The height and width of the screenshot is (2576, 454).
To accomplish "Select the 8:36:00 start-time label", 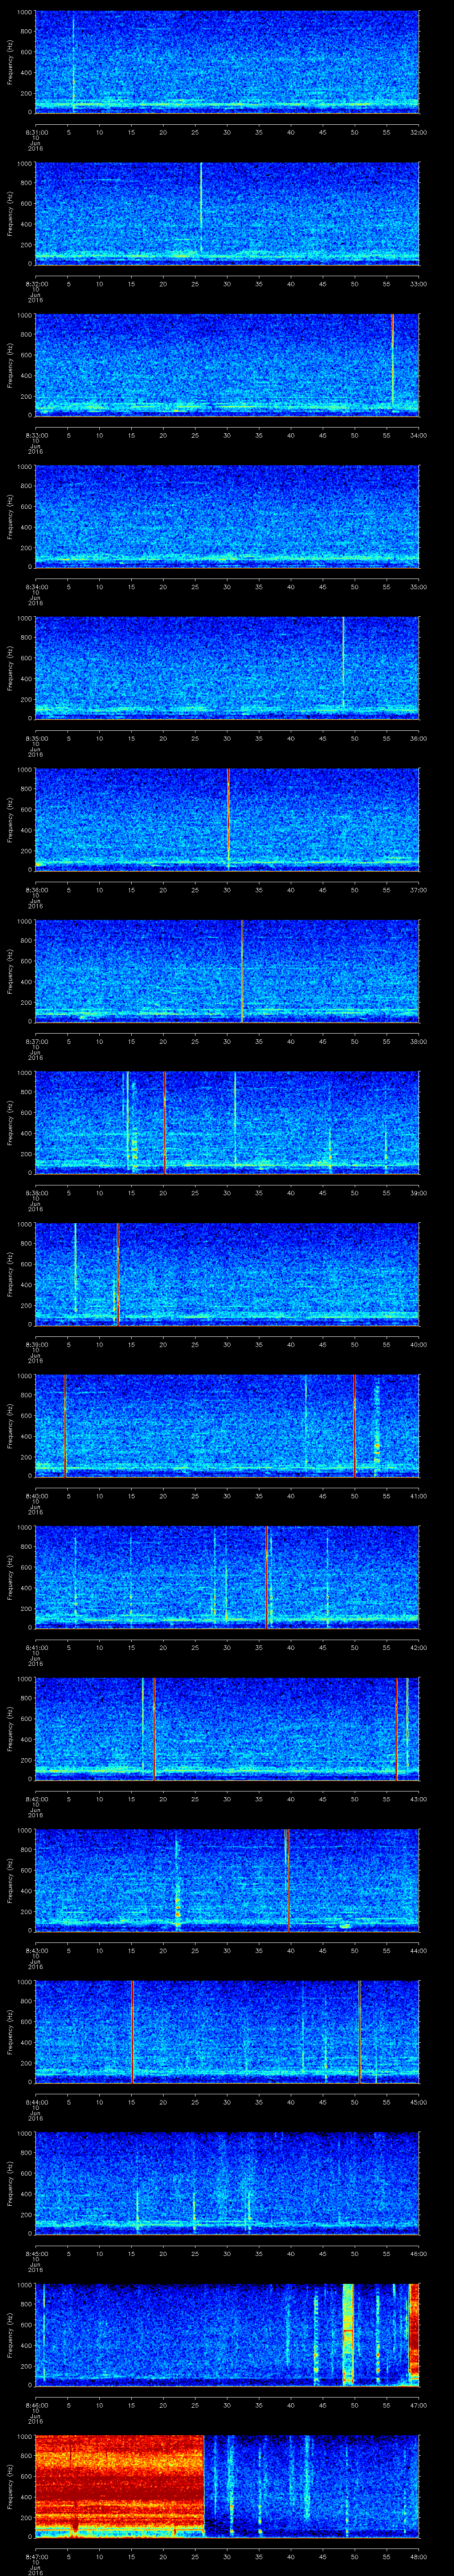I will 36,890.
